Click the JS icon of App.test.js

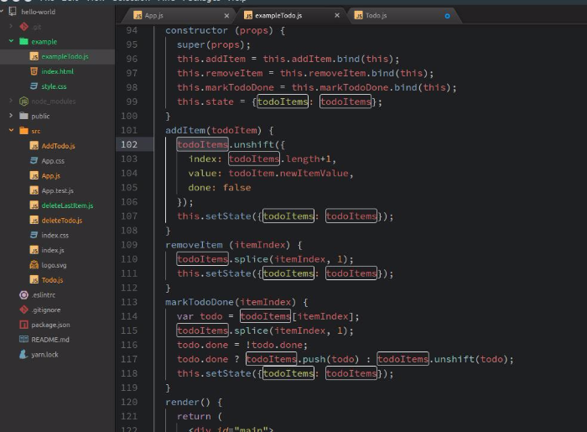pos(34,190)
